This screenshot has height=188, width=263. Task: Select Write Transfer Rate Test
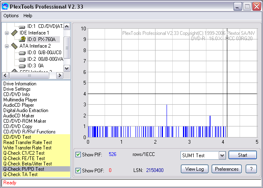36,148
